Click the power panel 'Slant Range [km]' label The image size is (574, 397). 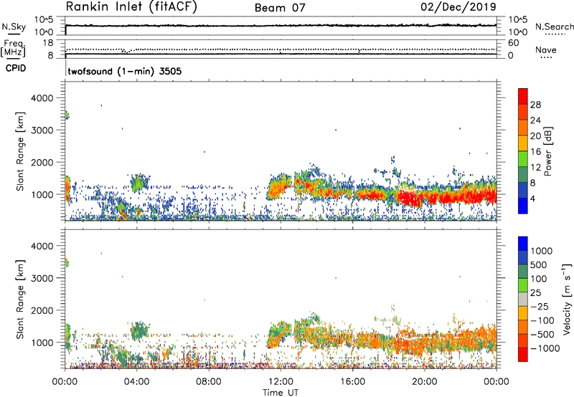point(20,151)
